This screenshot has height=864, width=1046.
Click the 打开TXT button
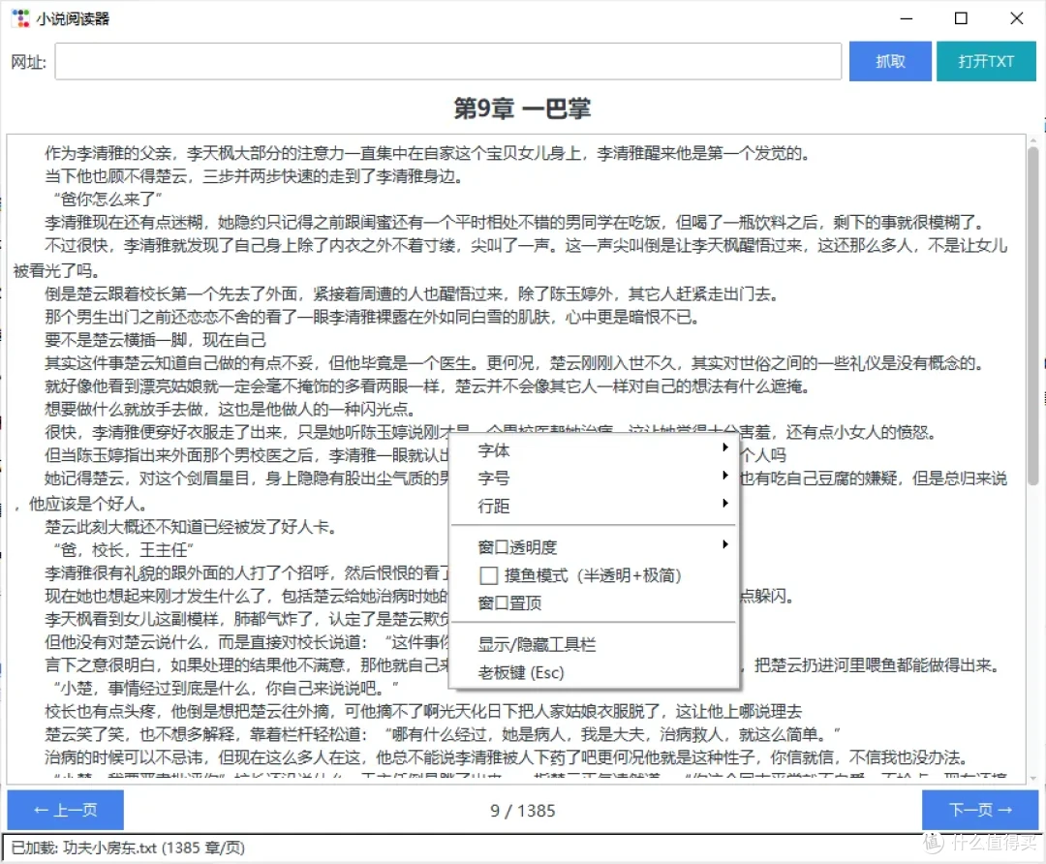pos(986,61)
